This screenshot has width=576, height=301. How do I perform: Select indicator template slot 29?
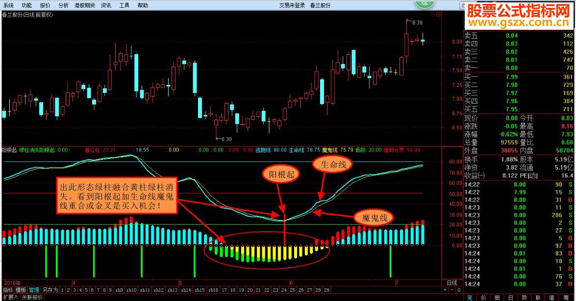tap(326, 290)
